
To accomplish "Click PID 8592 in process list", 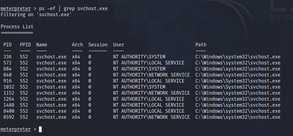I will [9, 117].
